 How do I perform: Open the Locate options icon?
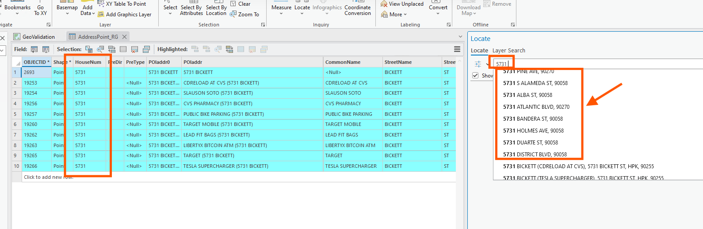478,64
